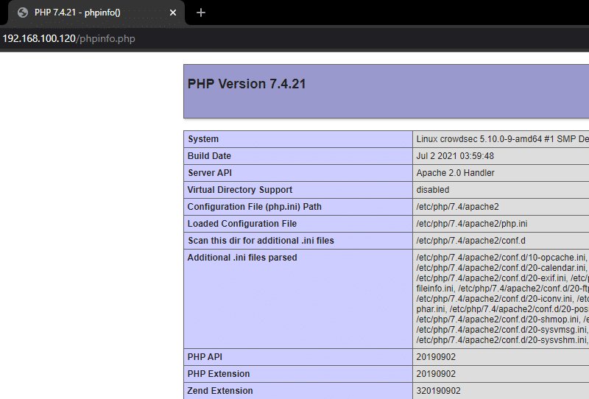Image resolution: width=589 pixels, height=399 pixels.
Task: Click the 20-sysvmsg.ini path line
Action: coord(502,330)
